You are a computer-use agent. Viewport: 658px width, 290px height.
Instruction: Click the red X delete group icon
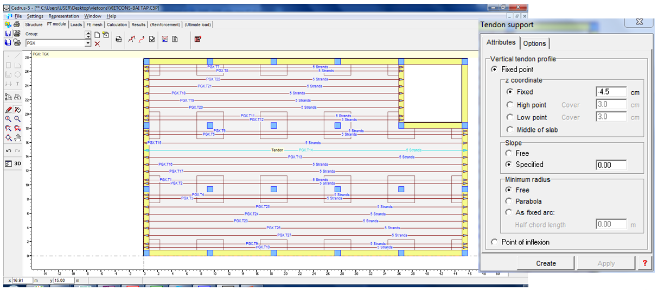click(x=97, y=43)
